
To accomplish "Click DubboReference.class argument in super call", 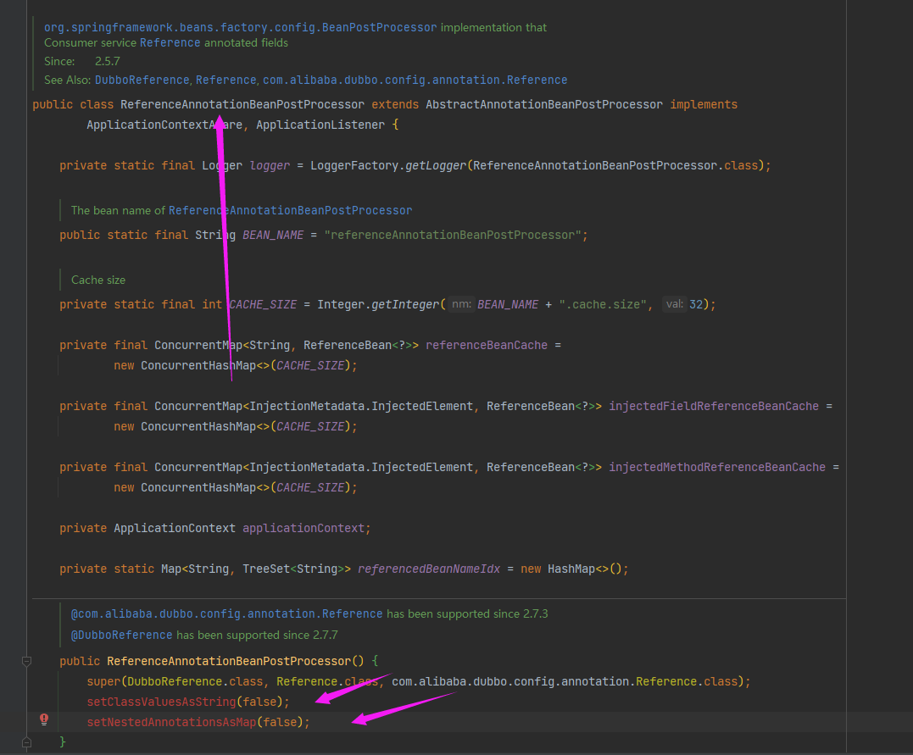I will [195, 681].
